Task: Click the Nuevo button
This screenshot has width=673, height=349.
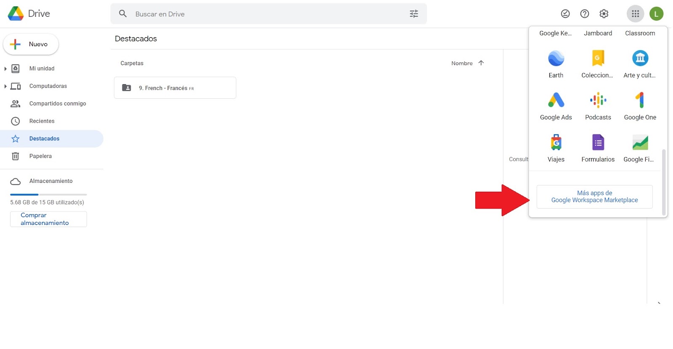Action: click(31, 44)
